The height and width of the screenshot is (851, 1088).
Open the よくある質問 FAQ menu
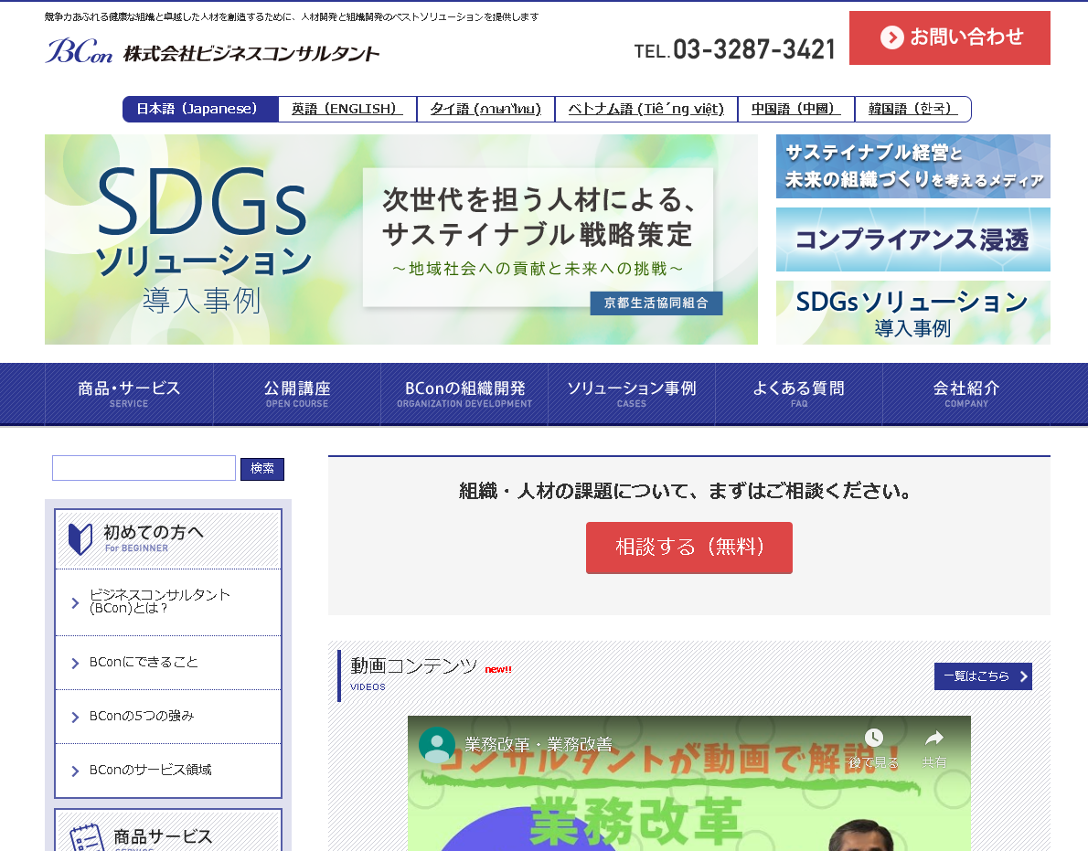799,393
